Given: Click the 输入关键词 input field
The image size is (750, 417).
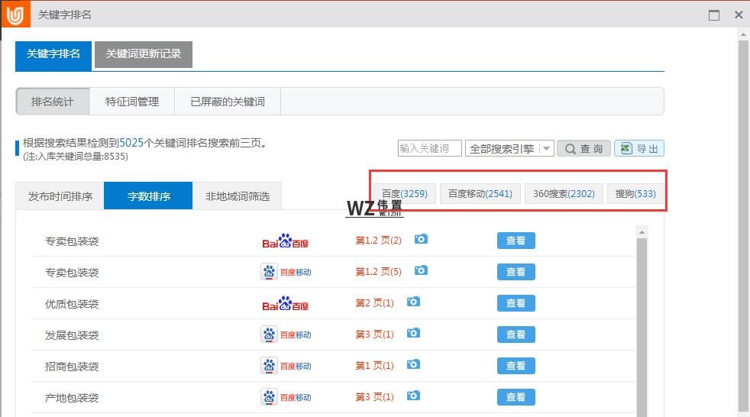Looking at the screenshot, I should pyautogui.click(x=429, y=149).
